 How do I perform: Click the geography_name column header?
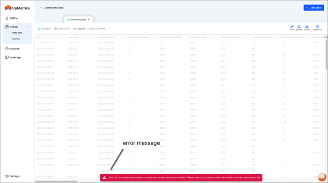point(198,37)
